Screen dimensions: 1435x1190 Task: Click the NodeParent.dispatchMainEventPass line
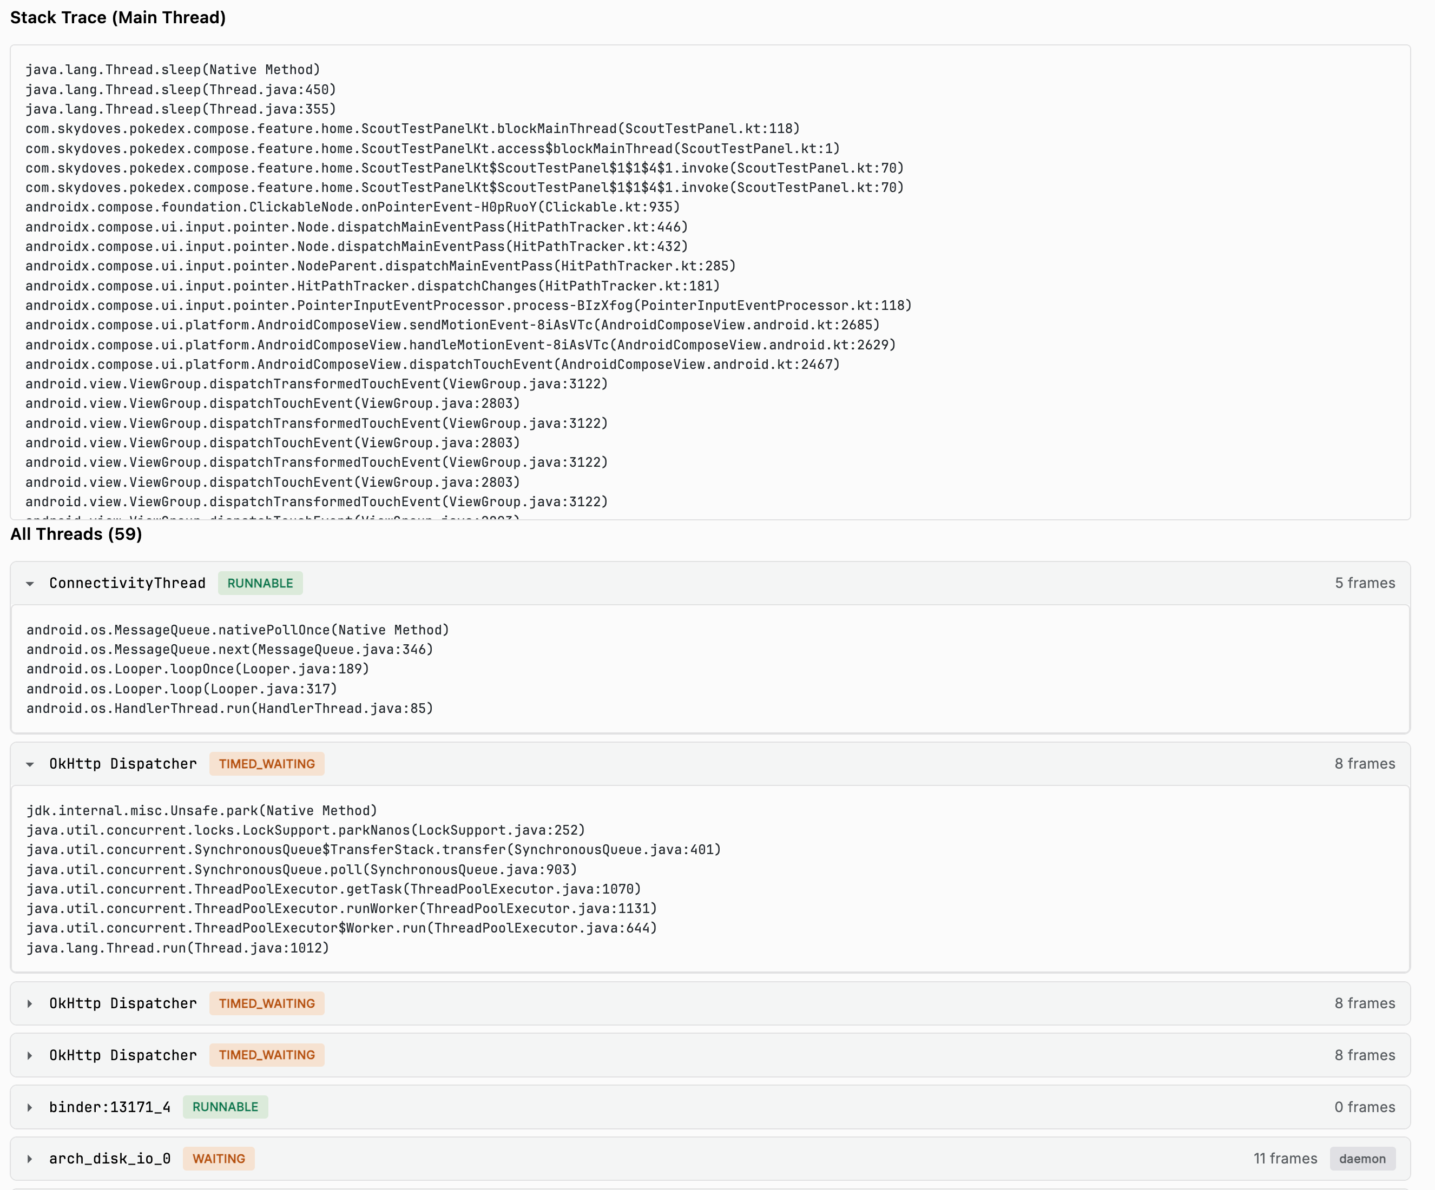coord(380,267)
